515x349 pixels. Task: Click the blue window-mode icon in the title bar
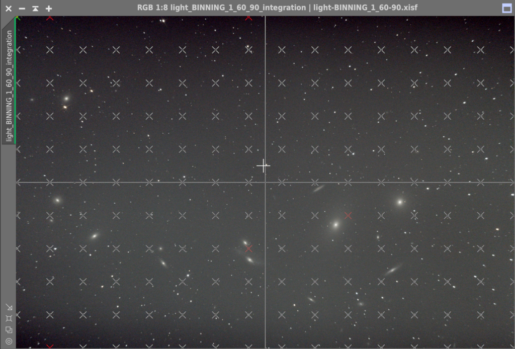click(507, 8)
